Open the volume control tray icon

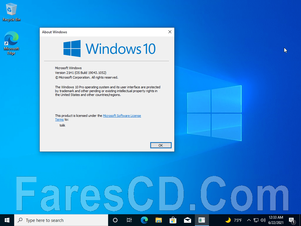coord(263,220)
